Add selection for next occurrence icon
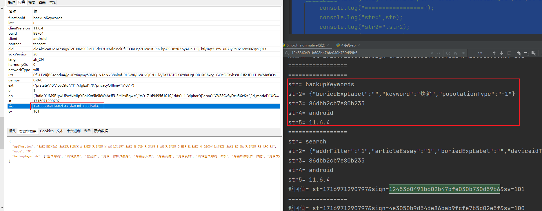The image size is (542, 211). click(519, 53)
